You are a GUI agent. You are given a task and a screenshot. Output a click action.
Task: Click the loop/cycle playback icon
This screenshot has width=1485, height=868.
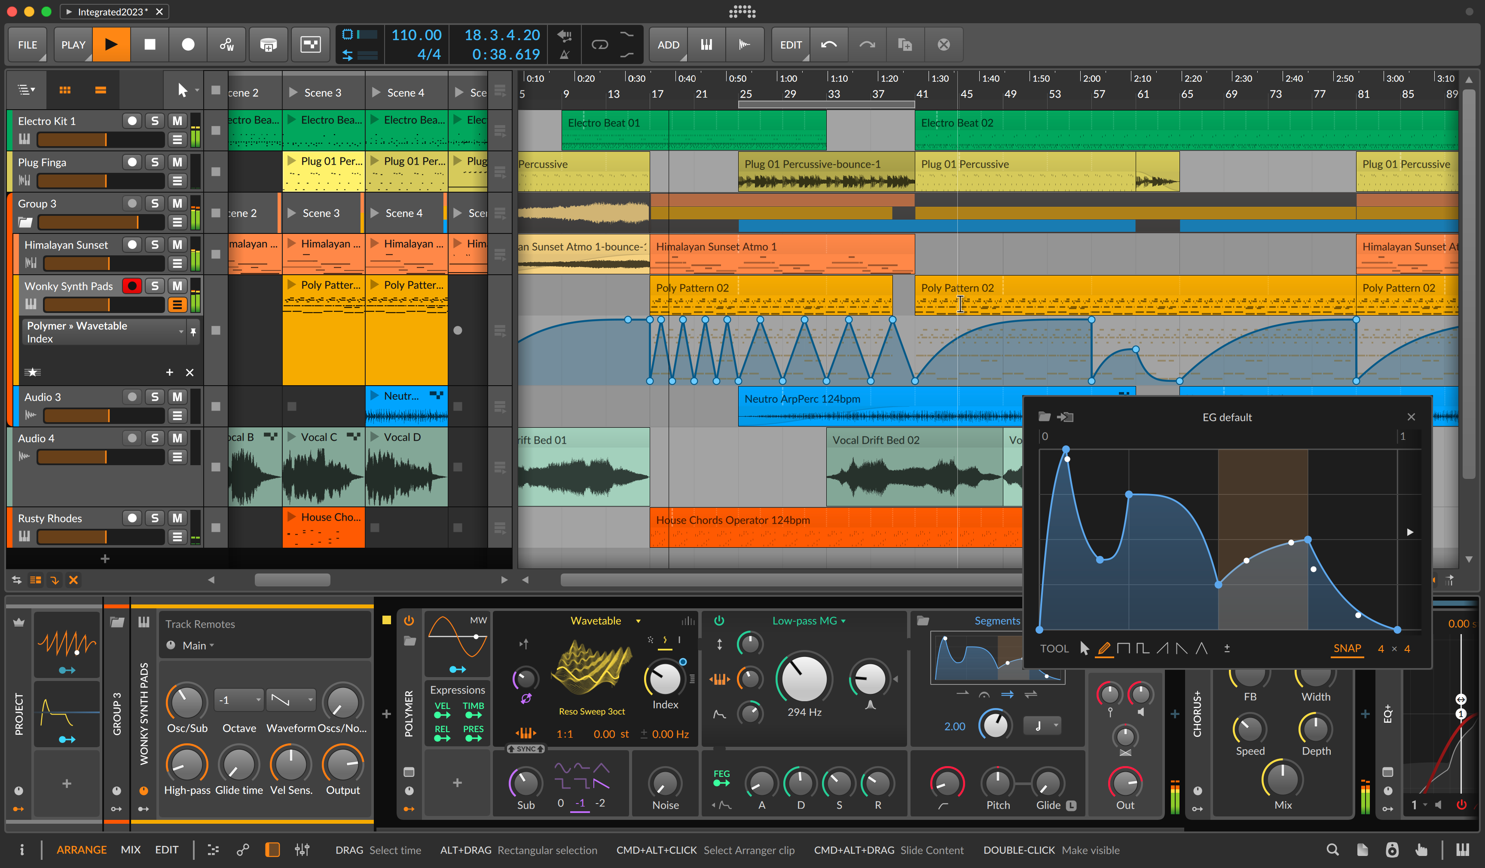[598, 43]
